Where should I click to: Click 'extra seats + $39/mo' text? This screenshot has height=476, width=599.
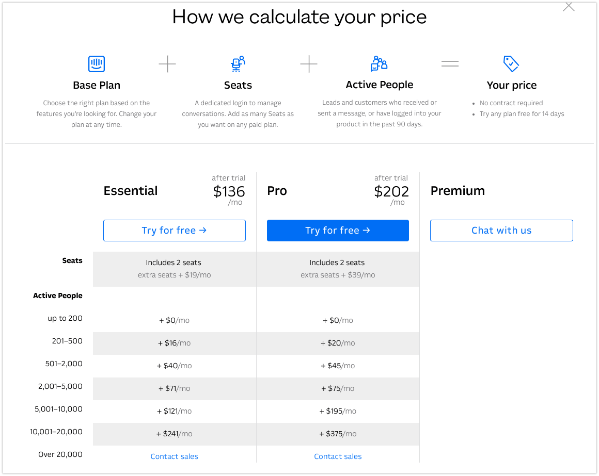[338, 275]
